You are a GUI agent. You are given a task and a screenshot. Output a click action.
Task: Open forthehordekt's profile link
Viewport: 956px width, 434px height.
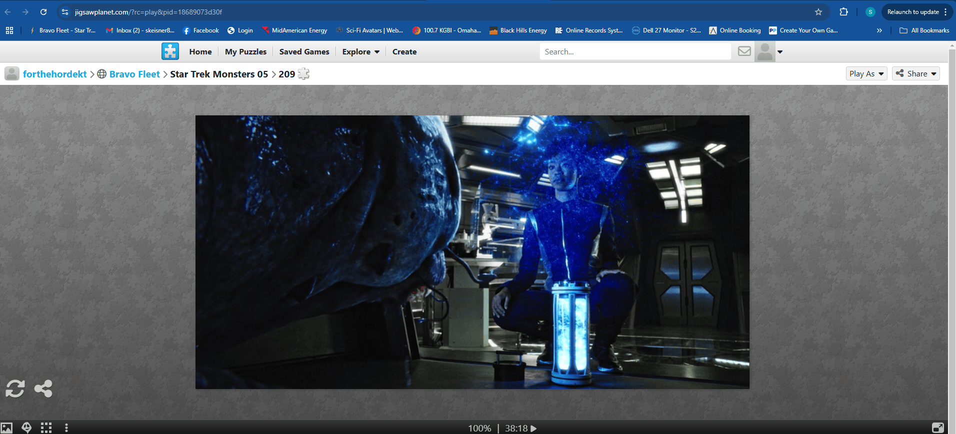pos(55,74)
